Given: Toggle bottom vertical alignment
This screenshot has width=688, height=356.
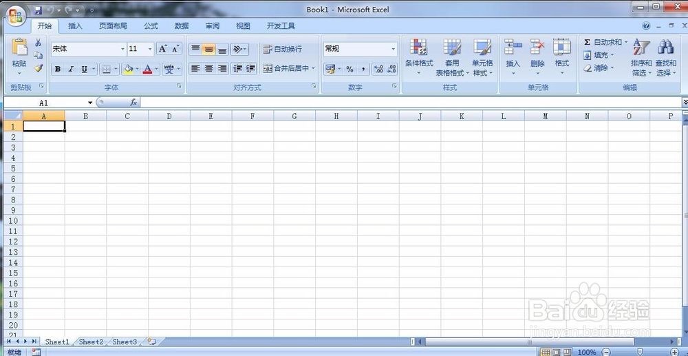Looking at the screenshot, I should pyautogui.click(x=222, y=49).
